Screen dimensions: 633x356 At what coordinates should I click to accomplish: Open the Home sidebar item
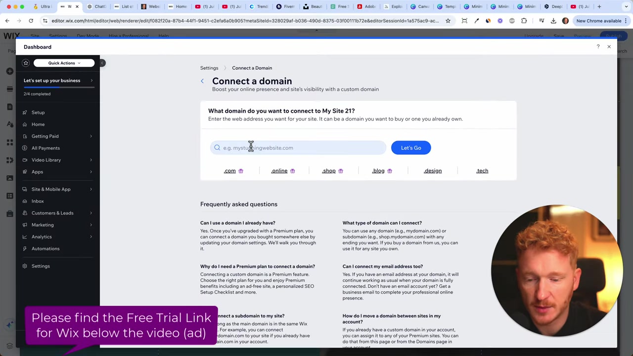click(38, 124)
